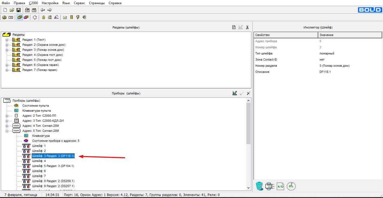Click Приборы tree scrollbar up arrow

pyautogui.click(x=248, y=101)
